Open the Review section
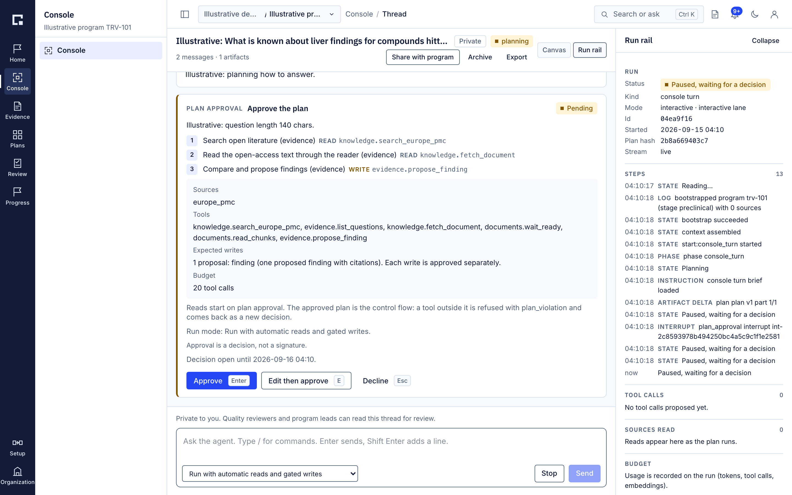Image resolution: width=792 pixels, height=495 pixels. (x=17, y=167)
